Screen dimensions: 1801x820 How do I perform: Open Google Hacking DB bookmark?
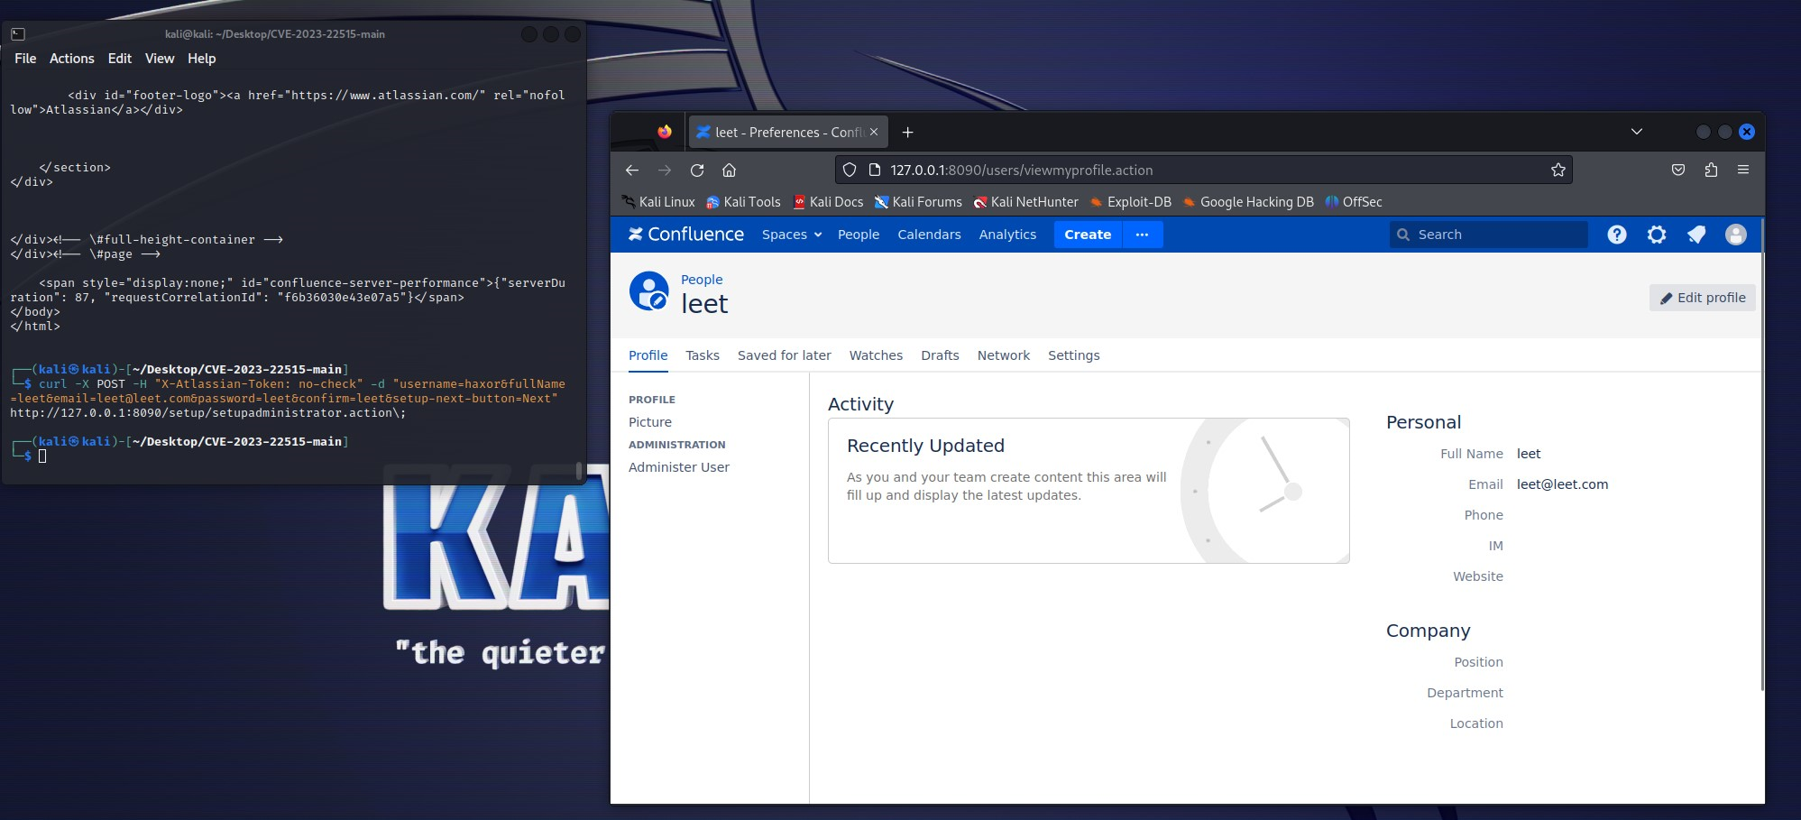[x=1248, y=202]
